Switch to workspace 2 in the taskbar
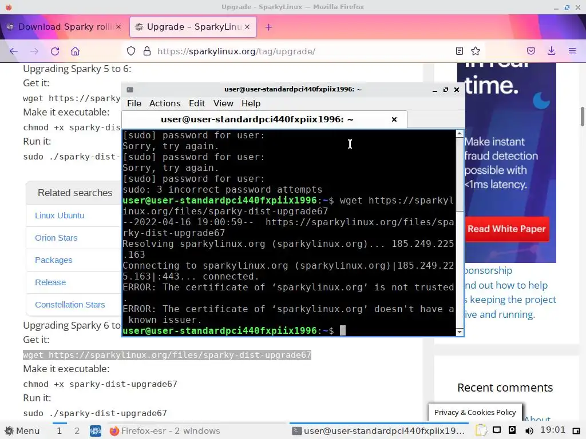 77,431
